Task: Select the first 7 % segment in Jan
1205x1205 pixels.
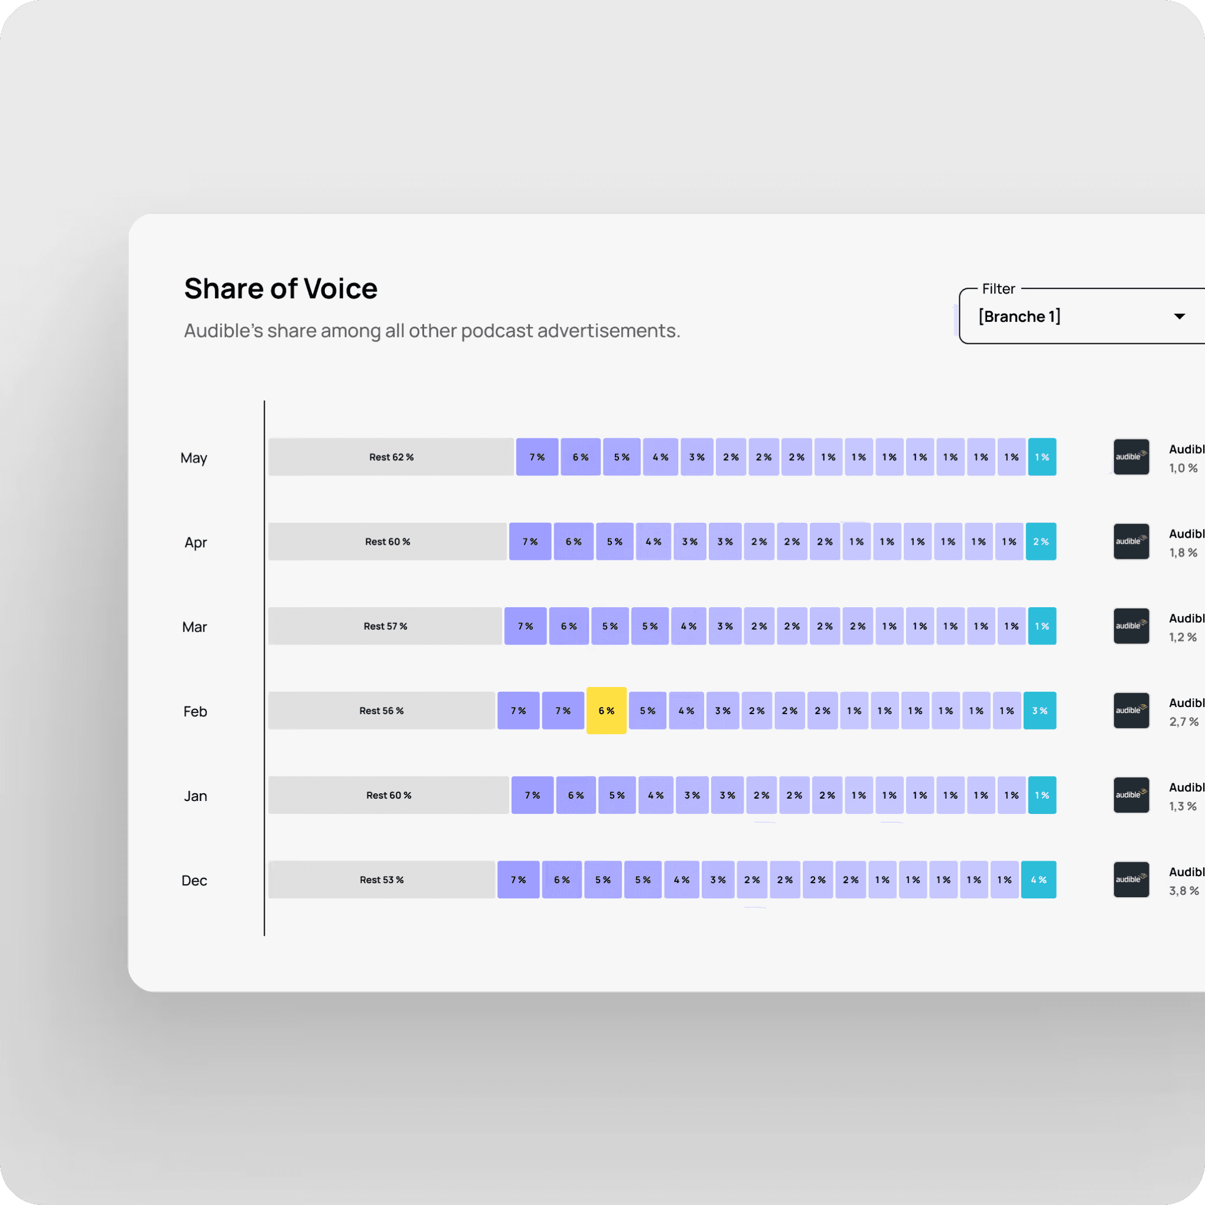Action: (532, 794)
